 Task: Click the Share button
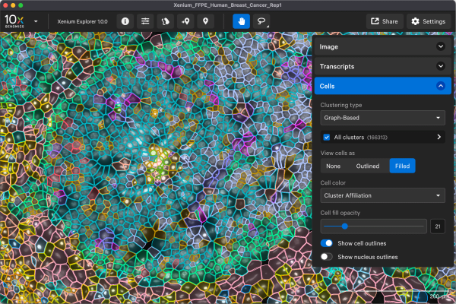[x=383, y=21]
